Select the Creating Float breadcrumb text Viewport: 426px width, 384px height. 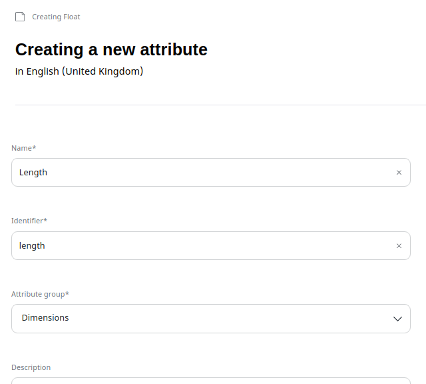point(56,17)
